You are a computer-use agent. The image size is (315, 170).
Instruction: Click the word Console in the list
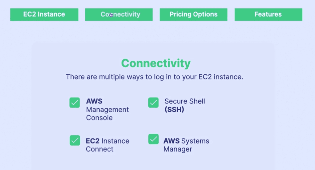coord(99,118)
